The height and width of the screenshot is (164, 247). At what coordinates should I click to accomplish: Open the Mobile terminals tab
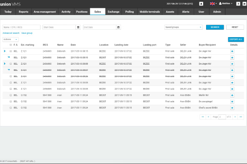click(x=150, y=12)
